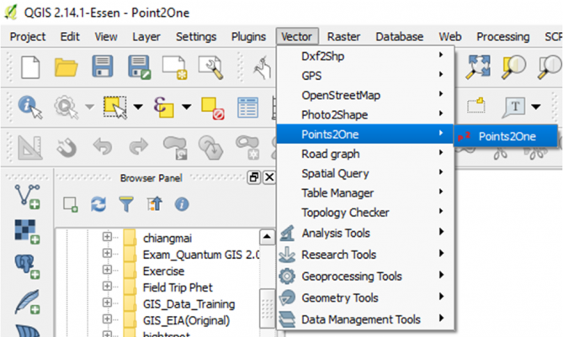Viewport: 563px width, 337px height.
Task: Float the Browser Panel with undock button
Action: coord(254,177)
